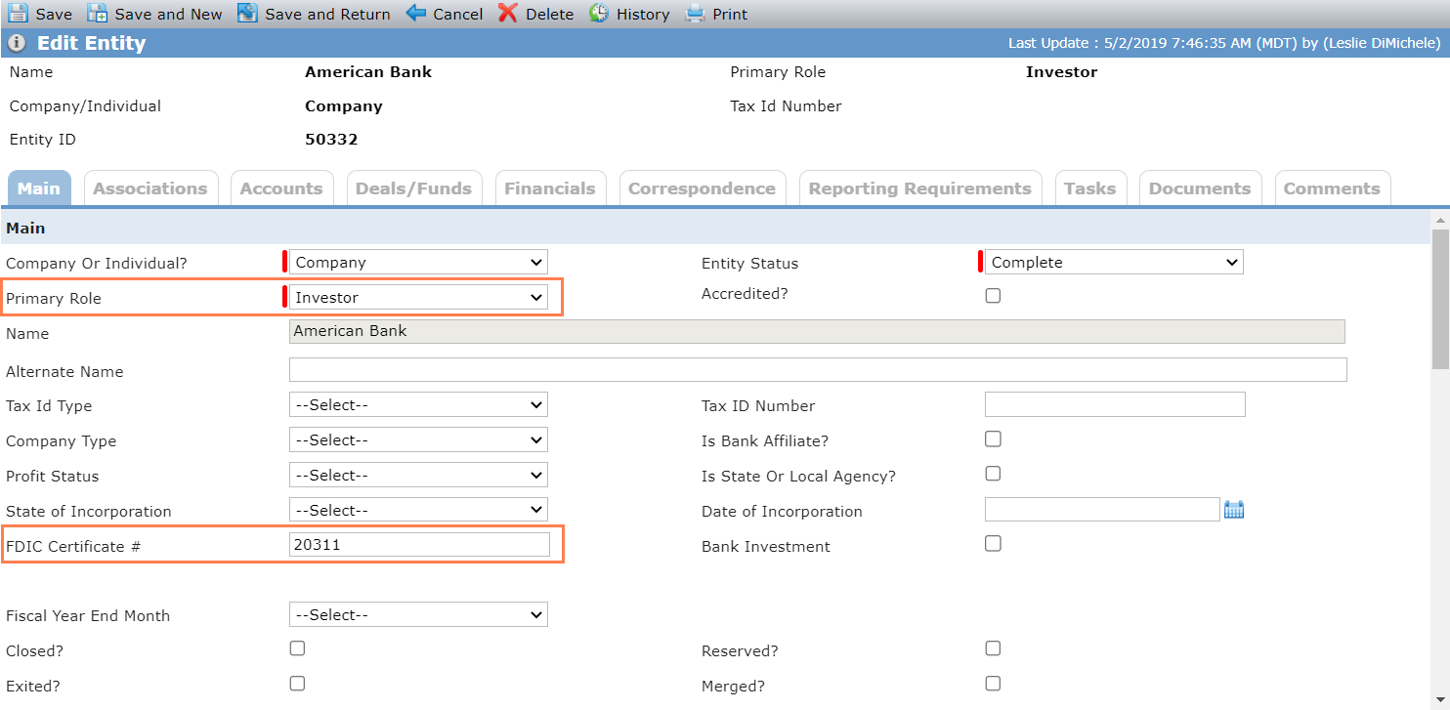The height and width of the screenshot is (710, 1450).
Task: Open the Tax Id Type dropdown
Action: [418, 404]
